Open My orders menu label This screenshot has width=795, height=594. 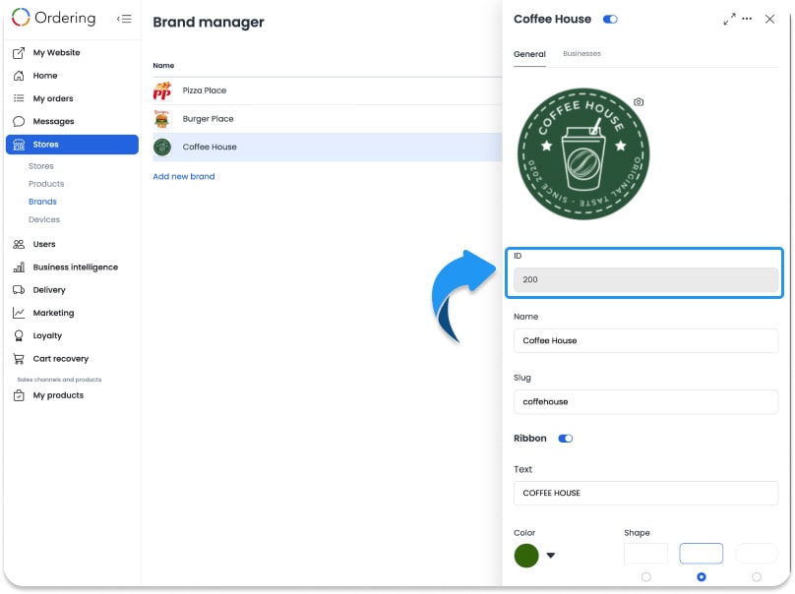point(53,98)
